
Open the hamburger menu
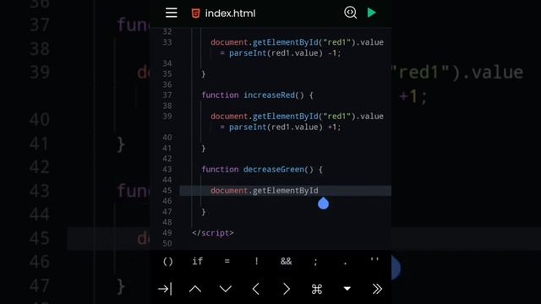171,13
